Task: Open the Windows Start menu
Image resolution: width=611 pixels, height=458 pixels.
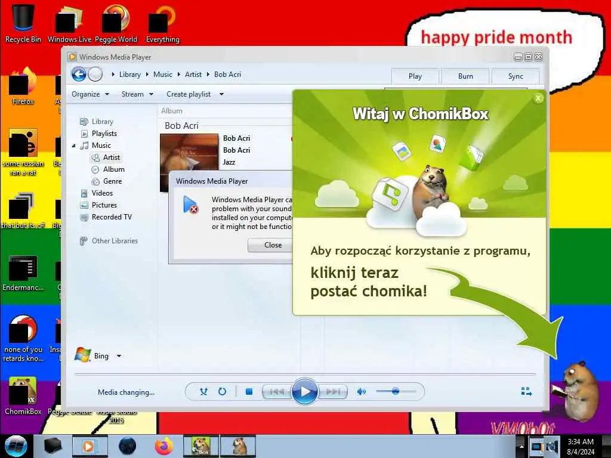Action: click(16, 446)
